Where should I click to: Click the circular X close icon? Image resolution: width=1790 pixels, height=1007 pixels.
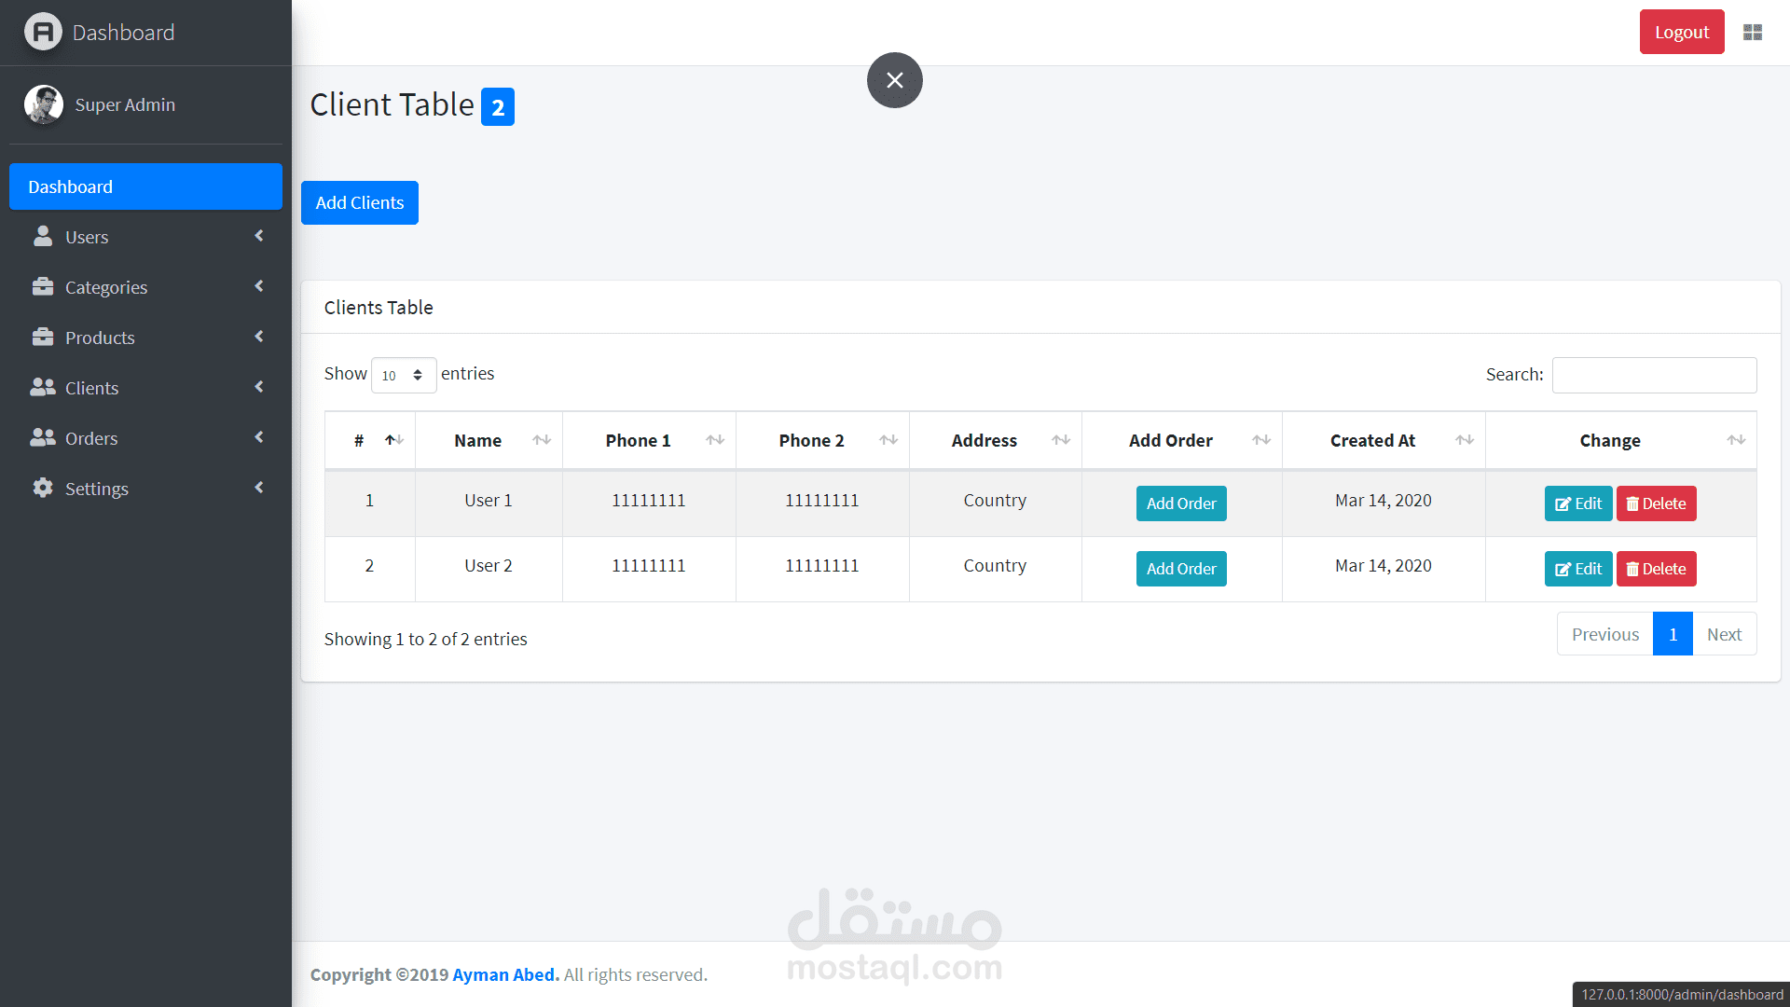click(x=894, y=80)
